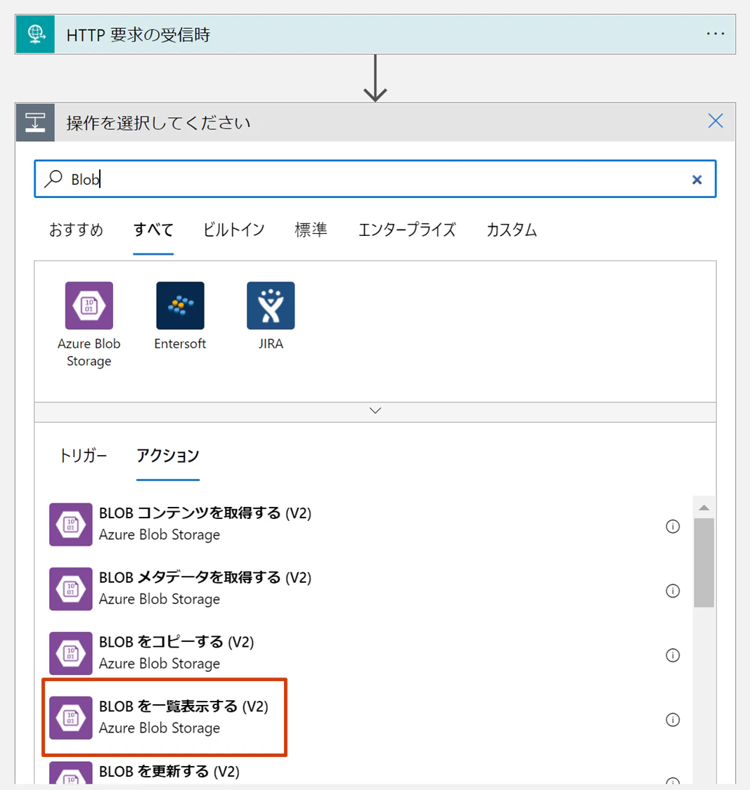Switch to the 標準 tab
The width and height of the screenshot is (750, 790).
click(311, 230)
